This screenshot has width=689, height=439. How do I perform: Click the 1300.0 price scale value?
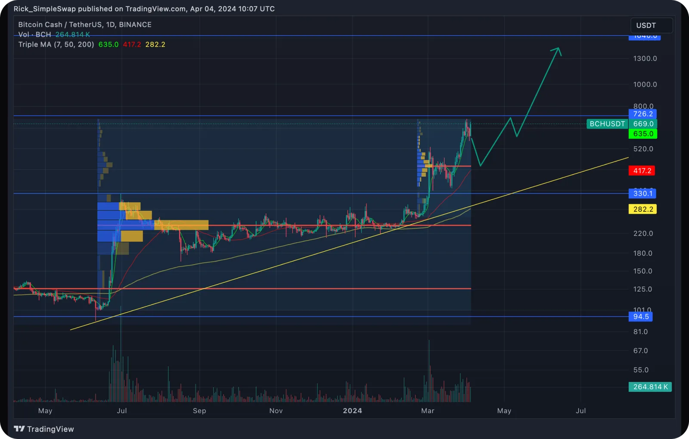point(645,59)
